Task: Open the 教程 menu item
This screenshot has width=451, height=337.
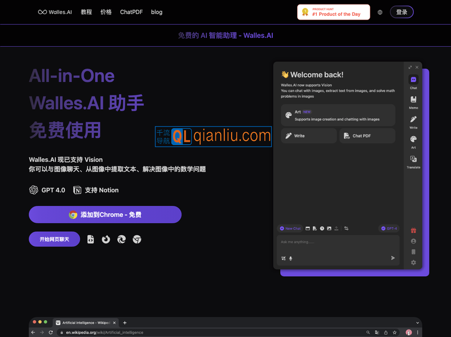Action: tap(86, 12)
